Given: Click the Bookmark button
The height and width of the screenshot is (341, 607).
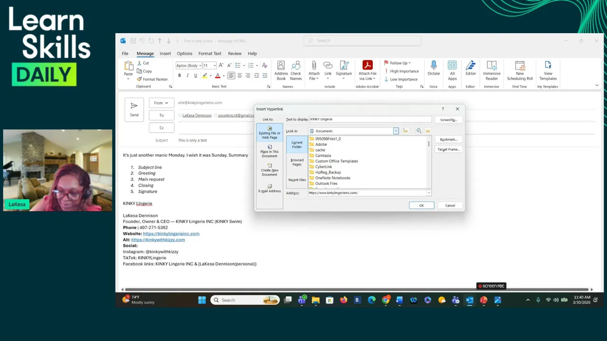Looking at the screenshot, I should point(449,139).
